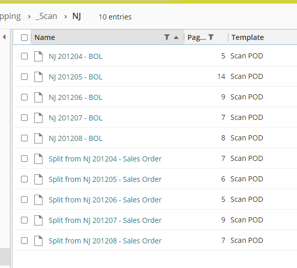Viewport: 297px width, 268px height.
Task: Expand the breadcrumb chevron before _Scan
Action: point(29,17)
